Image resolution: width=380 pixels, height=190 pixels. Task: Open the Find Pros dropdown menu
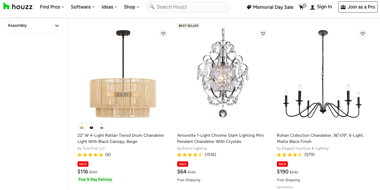click(x=52, y=7)
